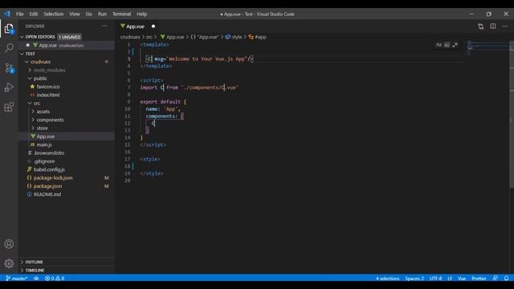Click the VS Code logo icon
This screenshot has width=514, height=289.
[7, 14]
